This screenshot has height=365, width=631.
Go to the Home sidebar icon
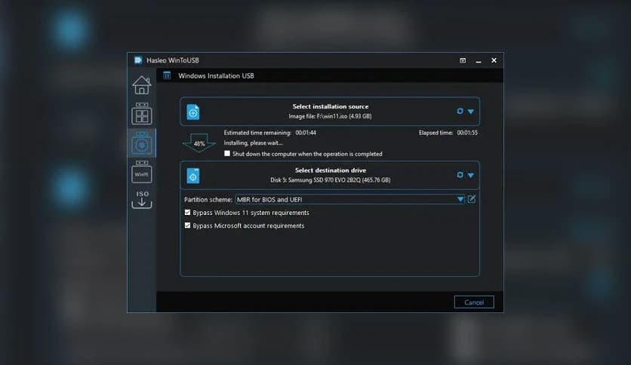click(142, 85)
